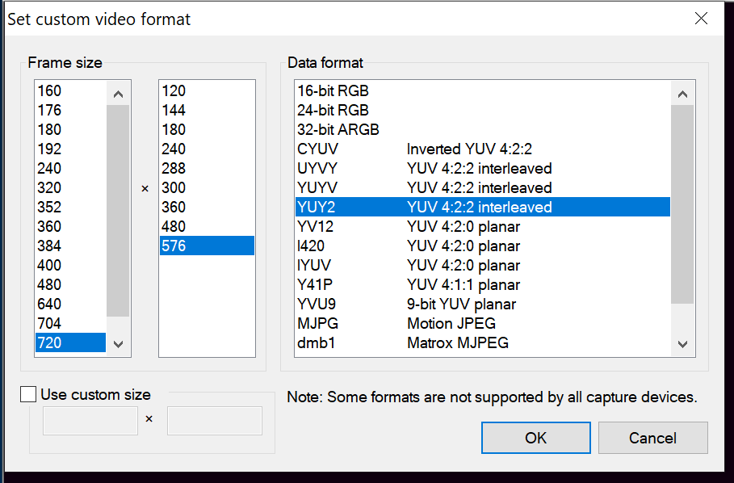Click the frame width scrollbar thumb
The image size is (734, 483).
coord(118,210)
